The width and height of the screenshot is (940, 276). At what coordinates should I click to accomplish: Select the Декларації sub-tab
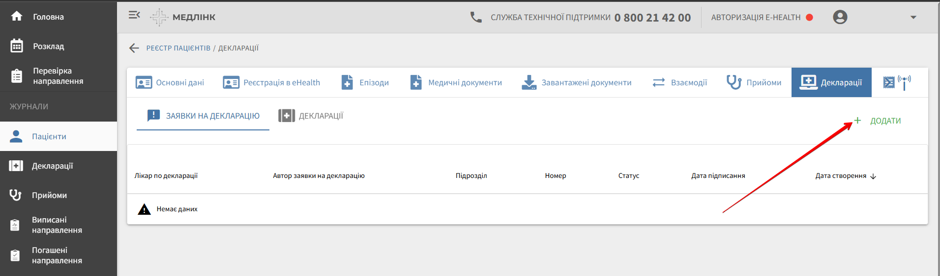point(311,116)
